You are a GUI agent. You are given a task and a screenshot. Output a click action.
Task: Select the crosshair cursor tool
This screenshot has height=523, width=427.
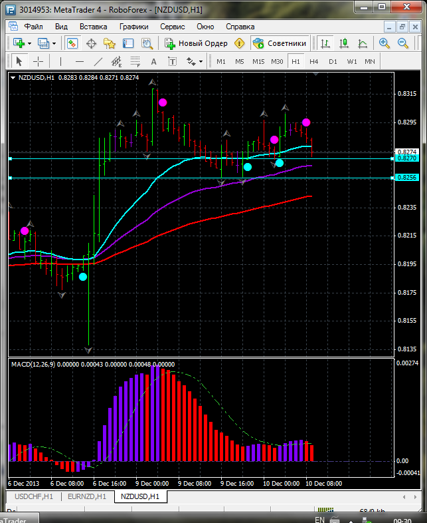[38, 61]
